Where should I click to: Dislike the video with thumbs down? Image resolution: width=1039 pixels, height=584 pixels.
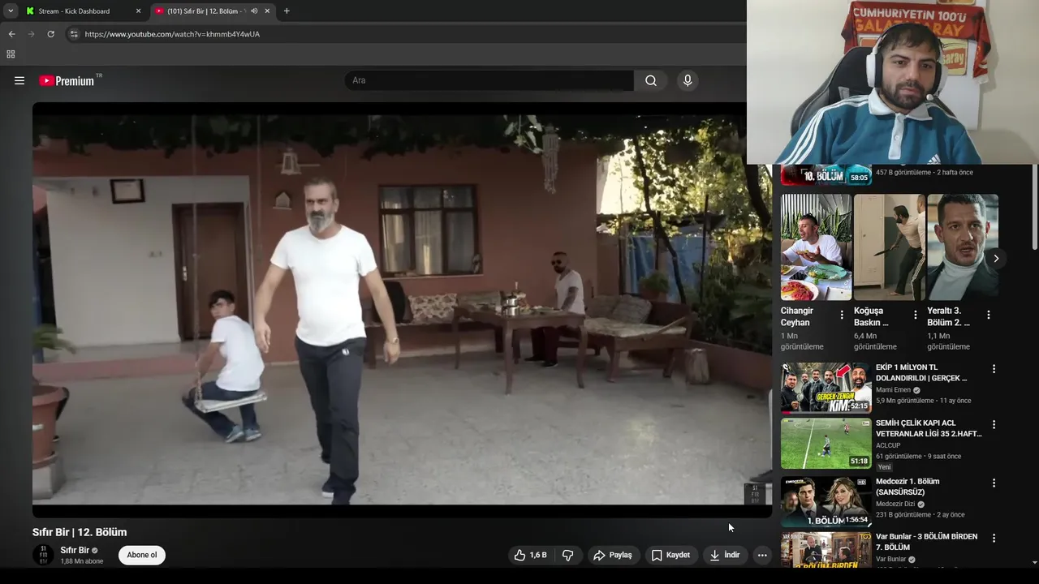pyautogui.click(x=568, y=555)
